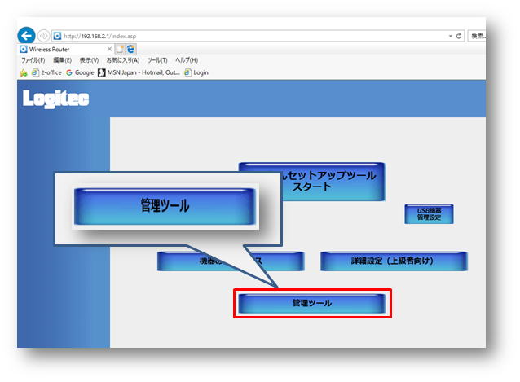Click the Edge browser icon beside tabs
Screen dimensions: 520x382
(x=131, y=49)
